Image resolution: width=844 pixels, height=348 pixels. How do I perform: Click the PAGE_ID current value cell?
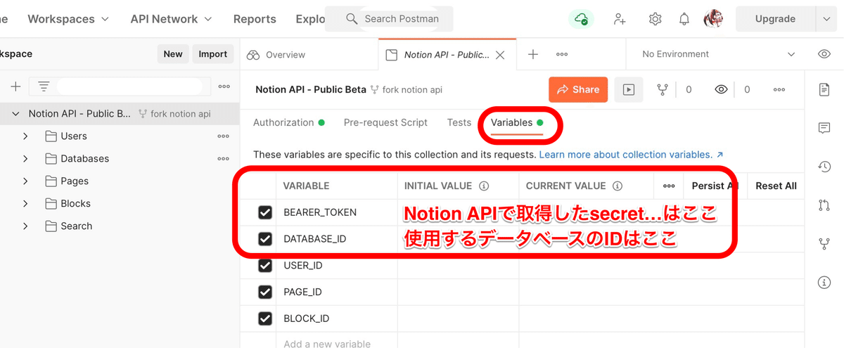click(661, 292)
